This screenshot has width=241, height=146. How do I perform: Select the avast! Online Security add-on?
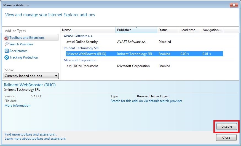82,42
